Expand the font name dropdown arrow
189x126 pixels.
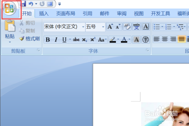83,27
